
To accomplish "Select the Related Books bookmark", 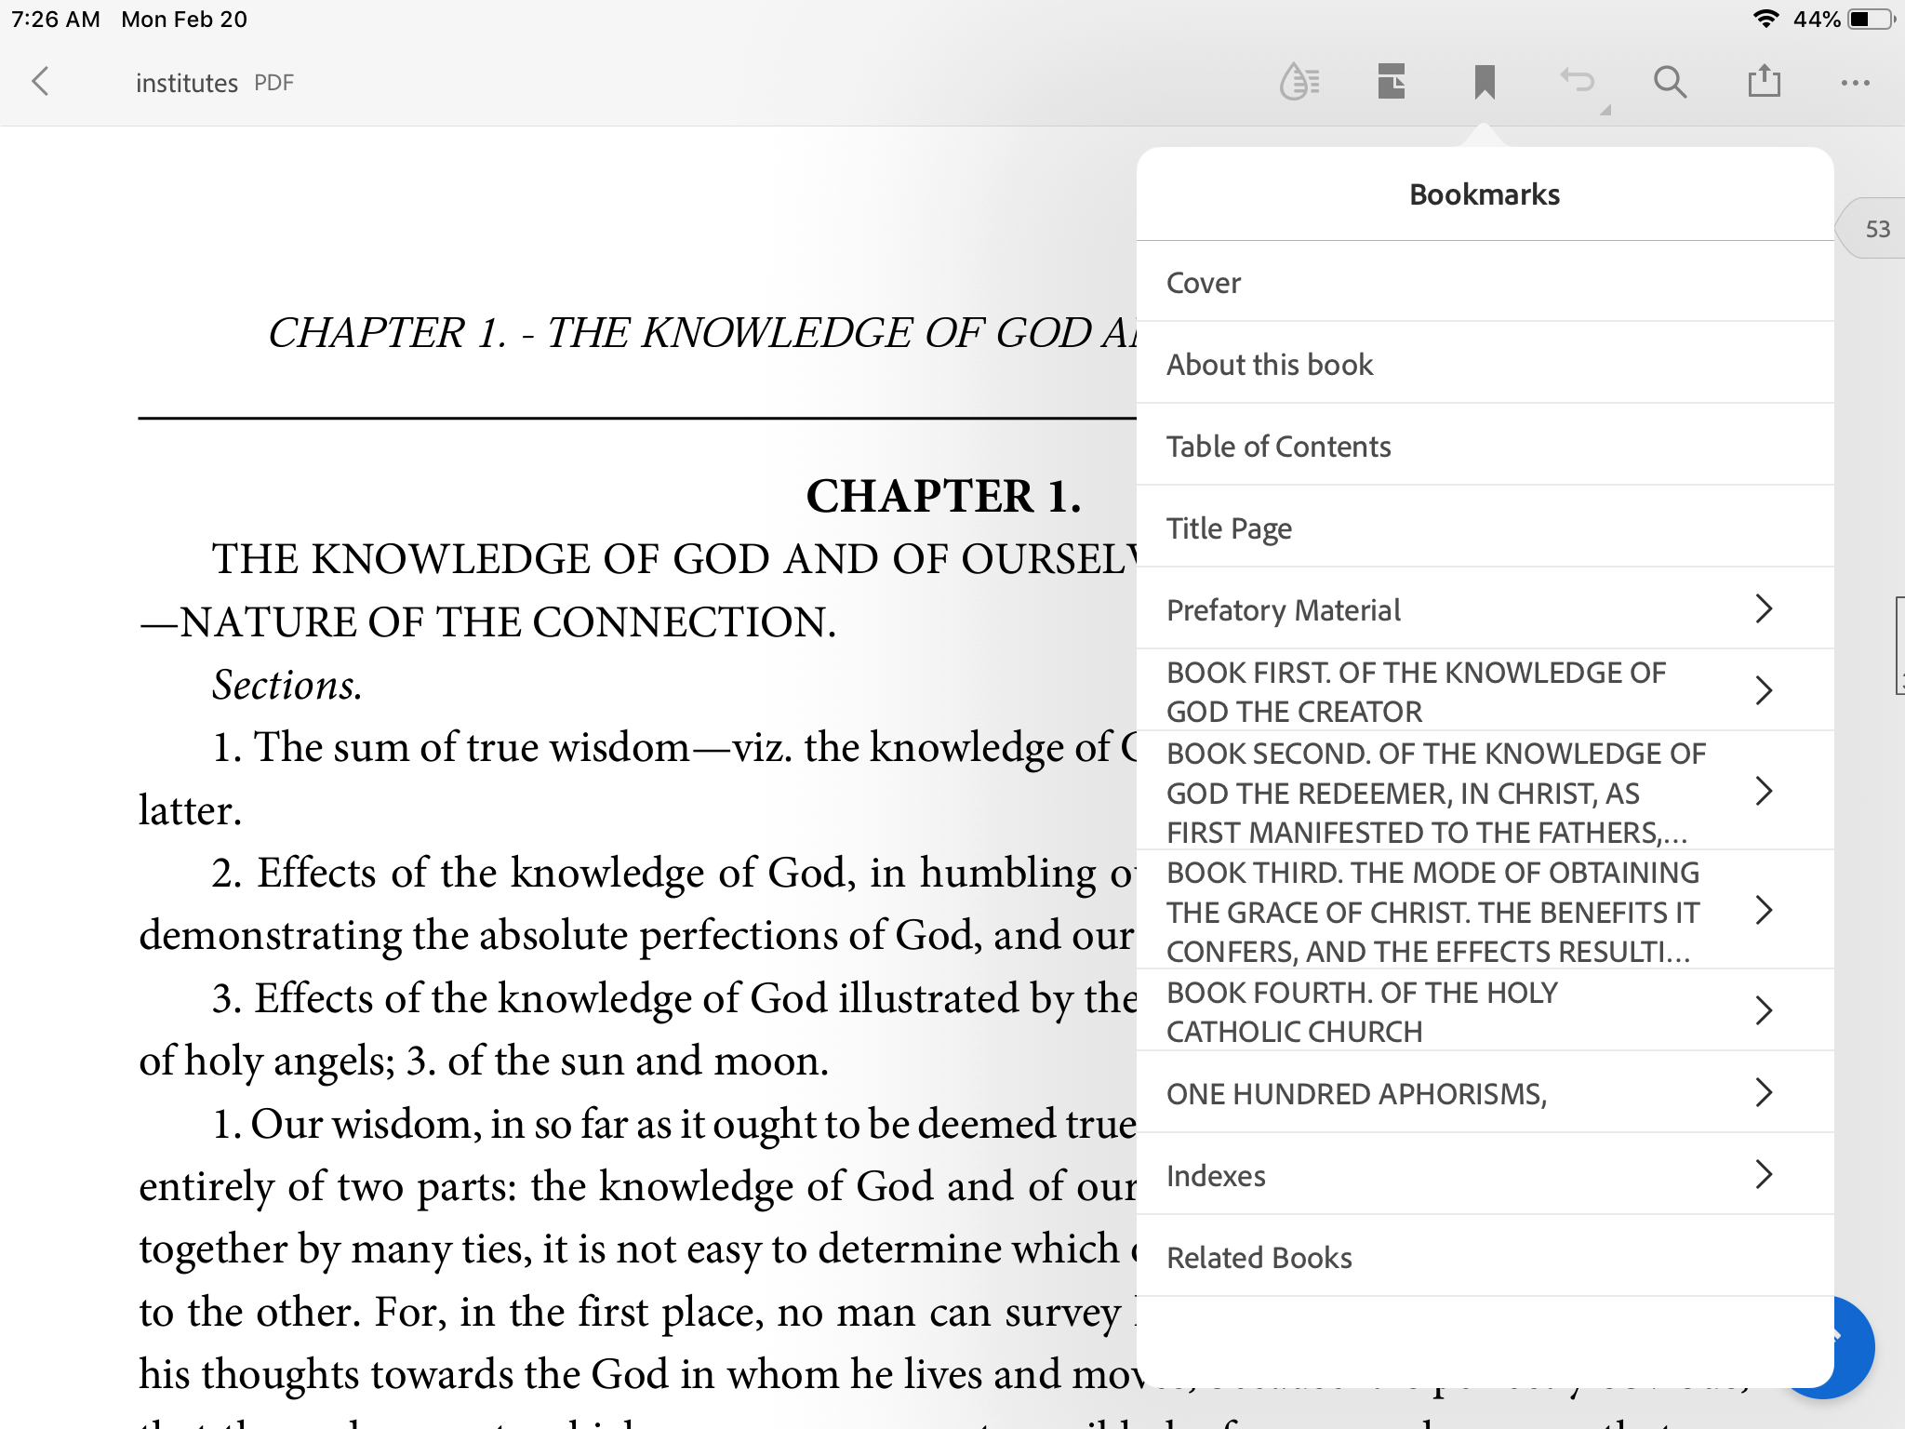I will coord(1259,1258).
